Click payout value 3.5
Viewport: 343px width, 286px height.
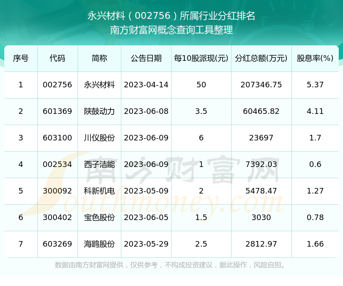click(201, 111)
